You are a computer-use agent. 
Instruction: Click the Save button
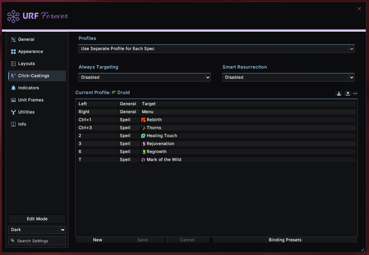coord(143,240)
